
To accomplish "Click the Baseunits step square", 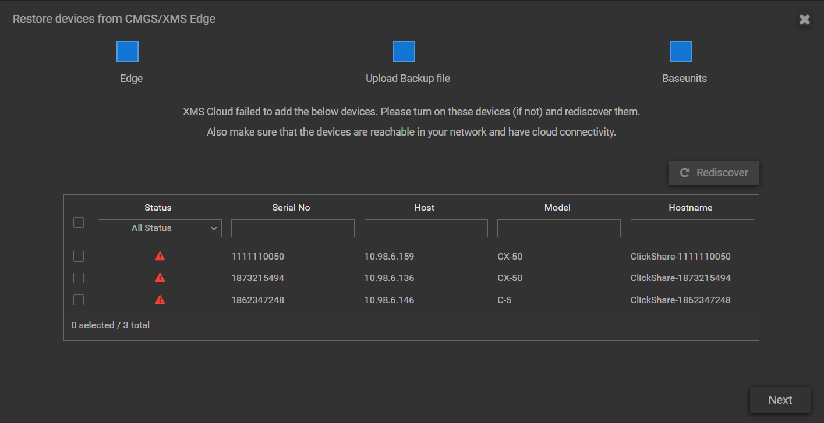I will [681, 52].
